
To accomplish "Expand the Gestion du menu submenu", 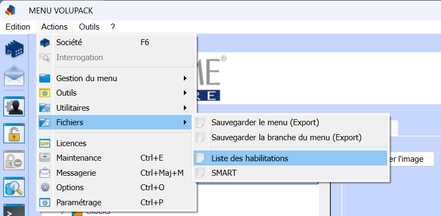I will point(86,78).
